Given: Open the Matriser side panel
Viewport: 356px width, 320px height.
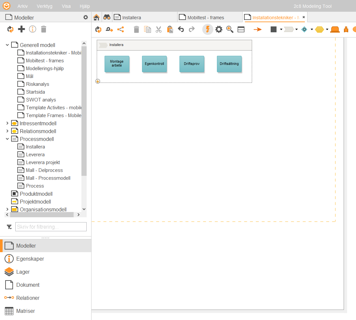Looking at the screenshot, I should pos(25,311).
